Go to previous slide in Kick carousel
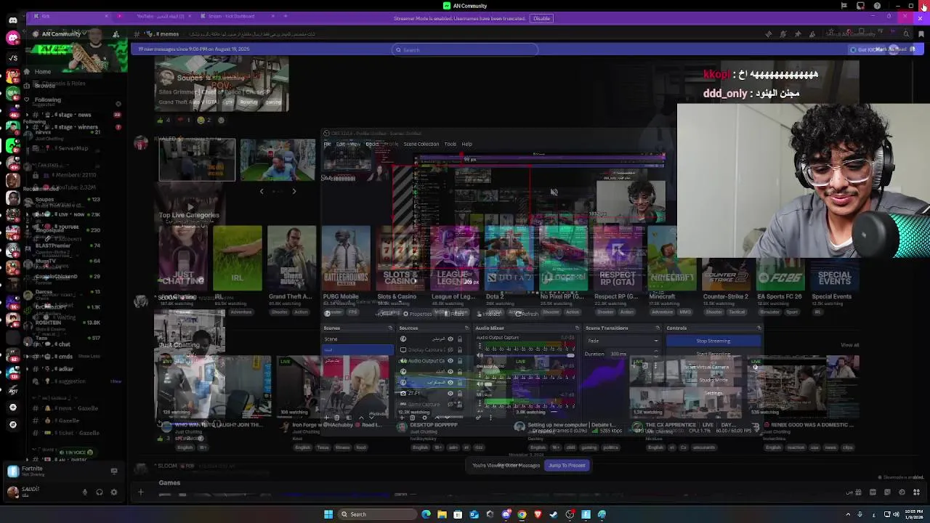930x523 pixels. click(x=262, y=191)
